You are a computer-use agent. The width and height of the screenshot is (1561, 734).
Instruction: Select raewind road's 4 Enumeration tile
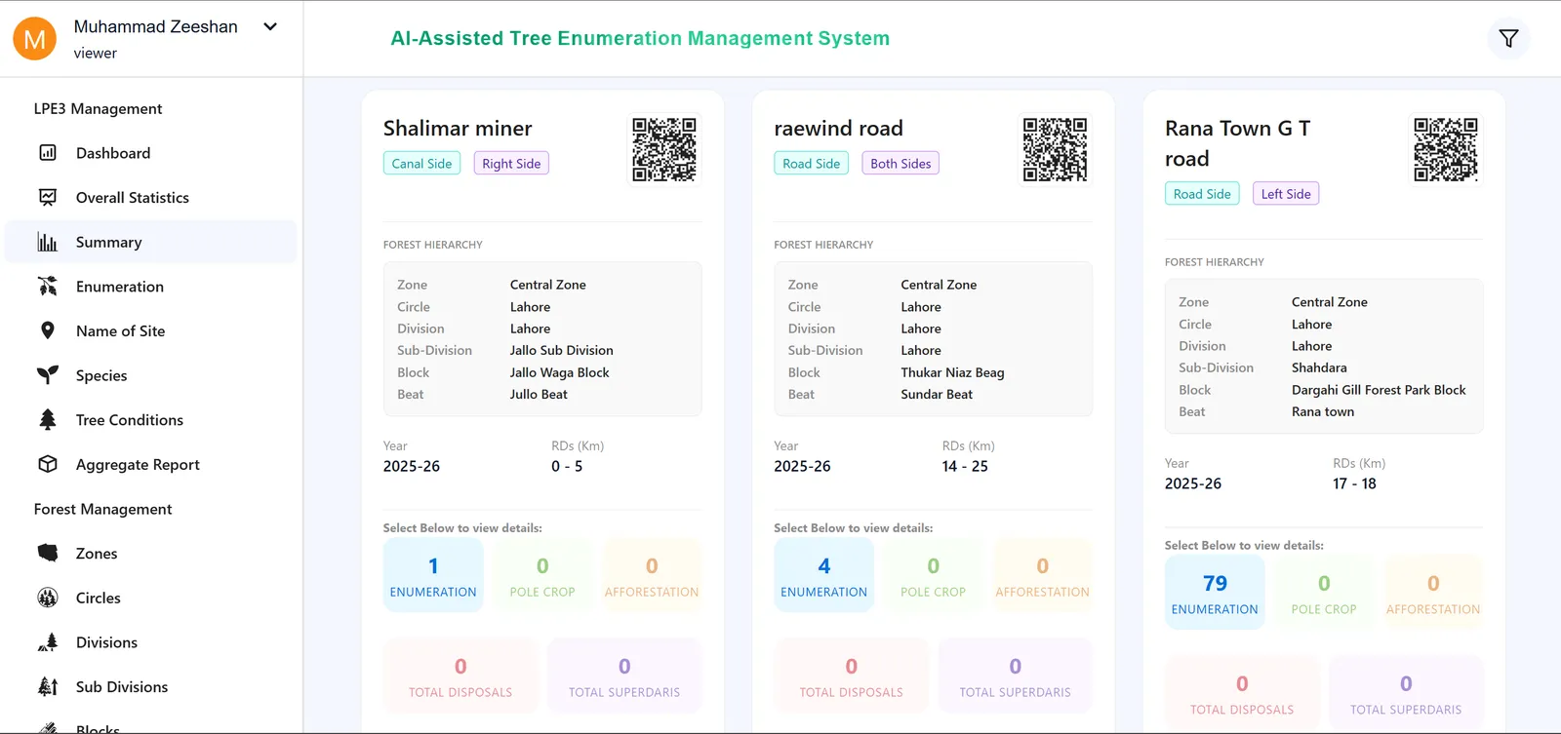coord(823,575)
